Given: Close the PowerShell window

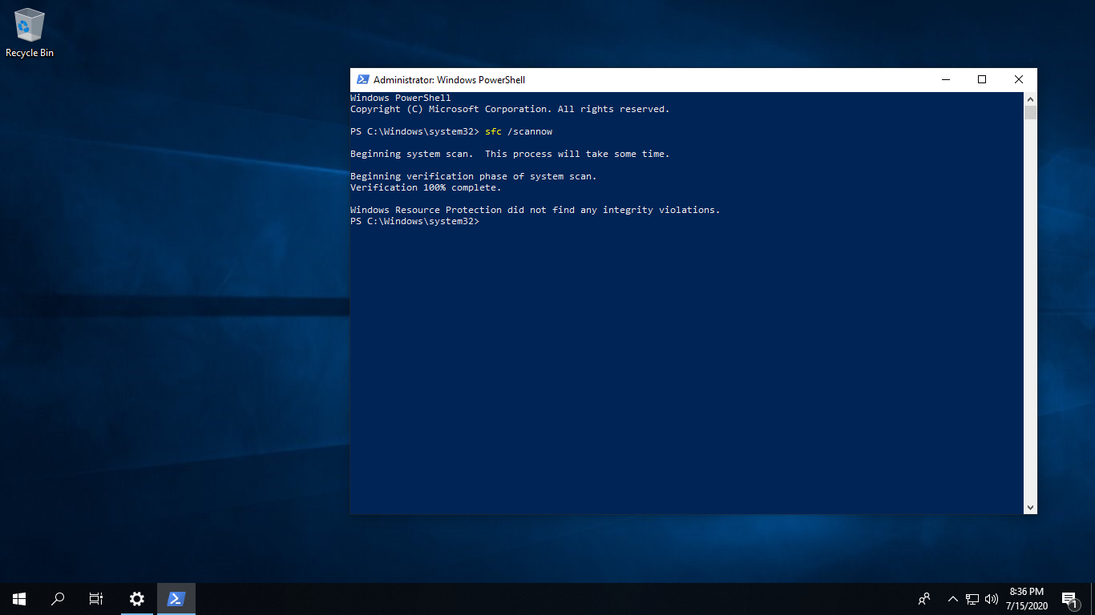Looking at the screenshot, I should pos(1019,80).
